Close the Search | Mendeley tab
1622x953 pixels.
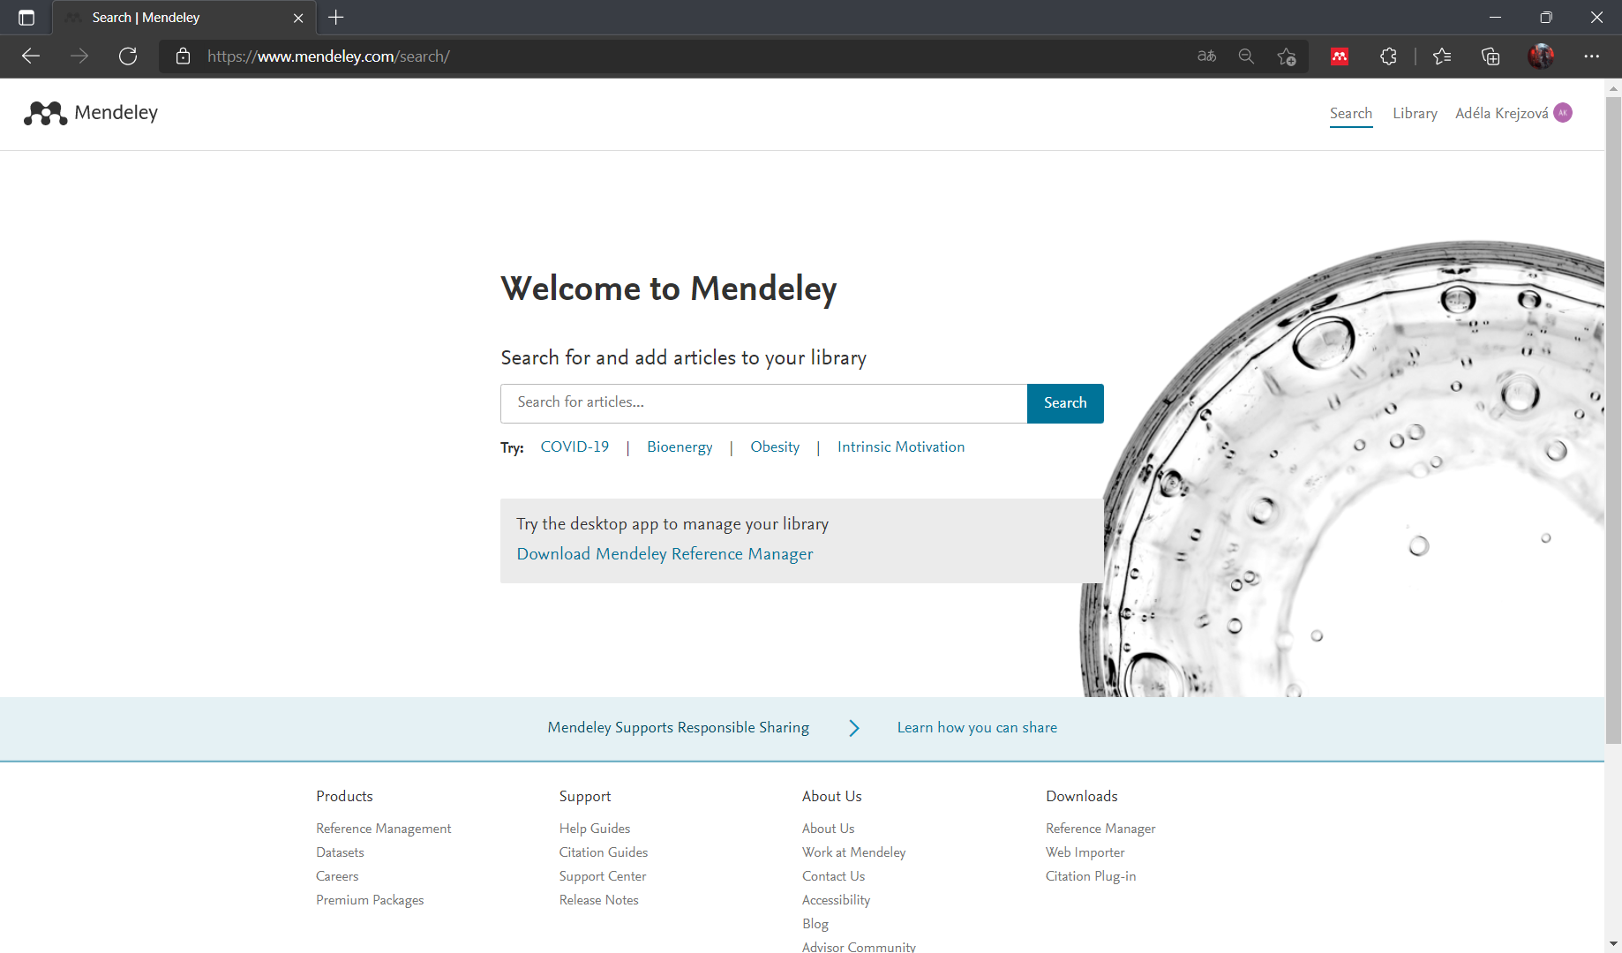point(298,18)
